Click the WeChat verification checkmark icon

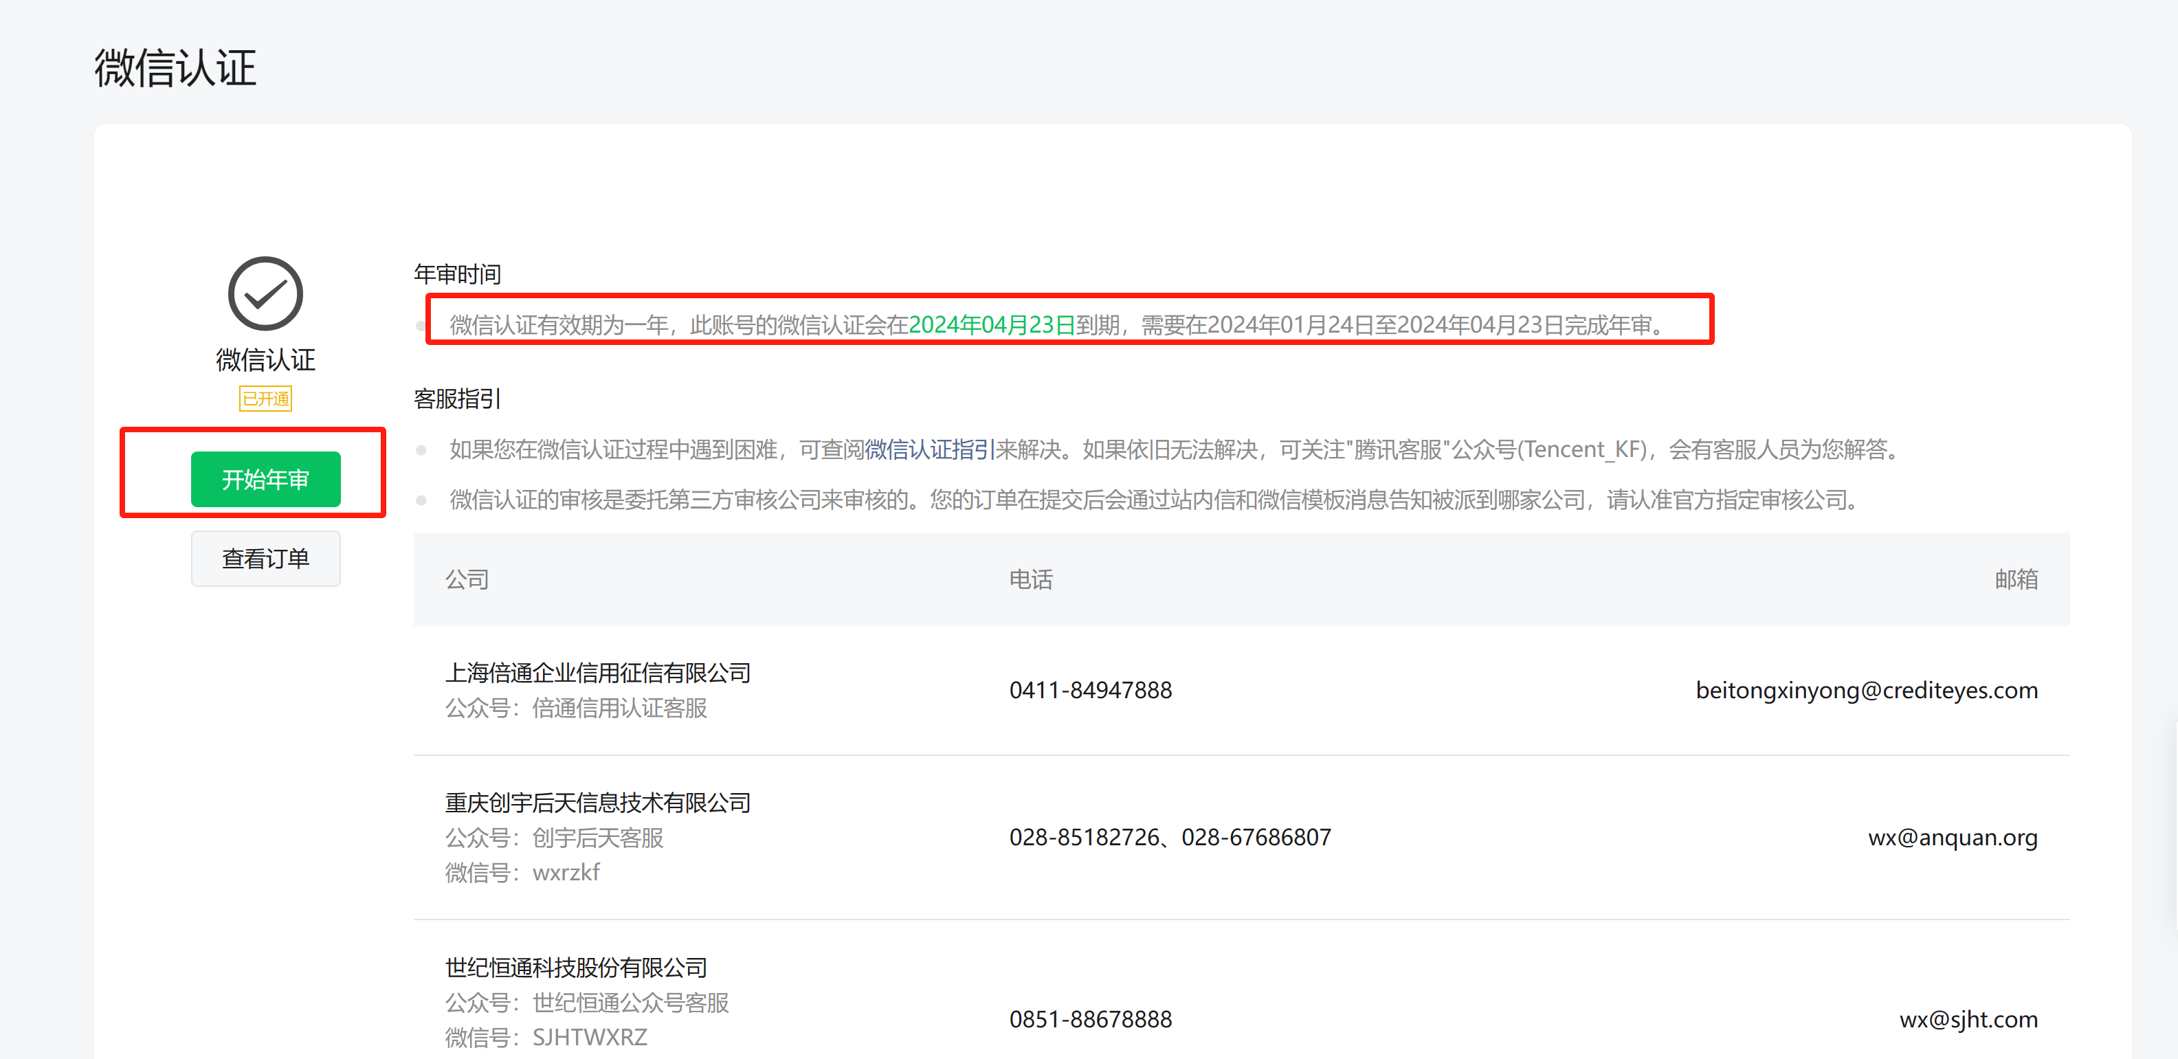pos(265,294)
